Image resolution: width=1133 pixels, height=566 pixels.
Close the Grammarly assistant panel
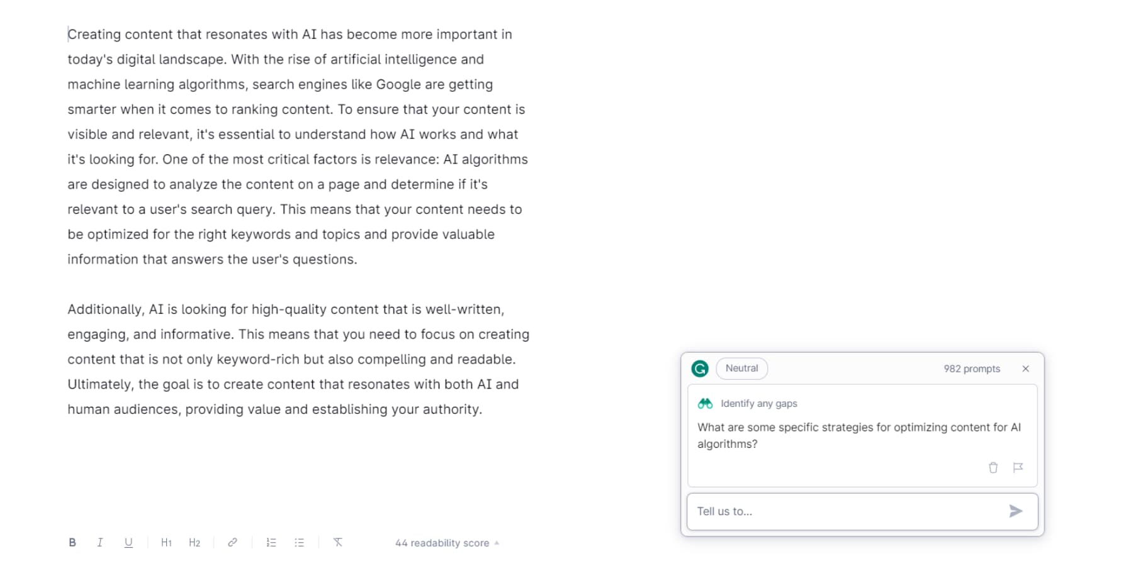(1025, 369)
